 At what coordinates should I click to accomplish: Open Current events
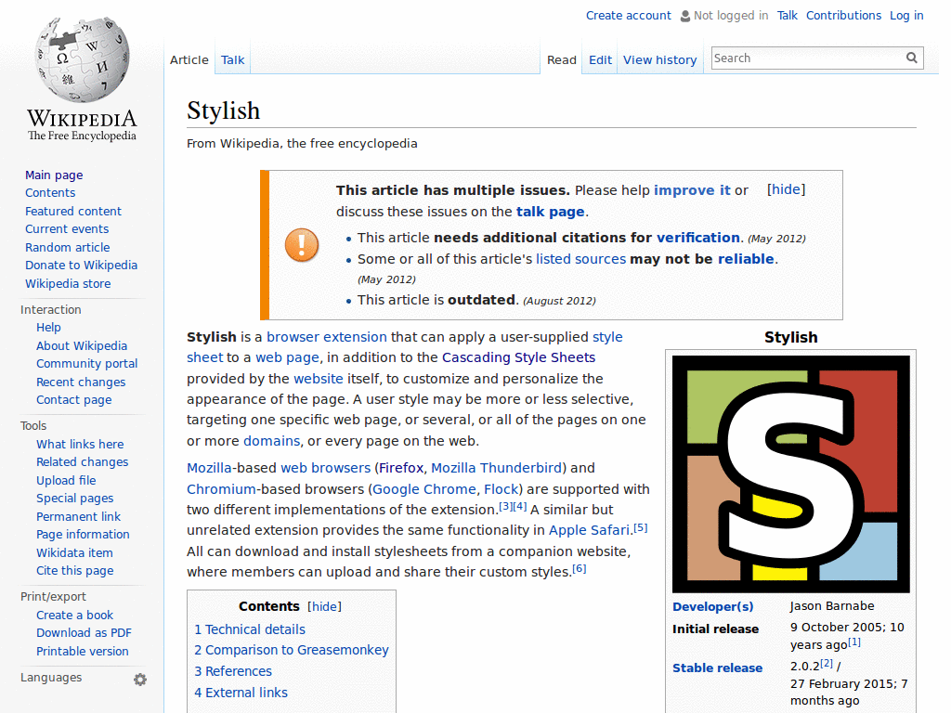(x=67, y=229)
